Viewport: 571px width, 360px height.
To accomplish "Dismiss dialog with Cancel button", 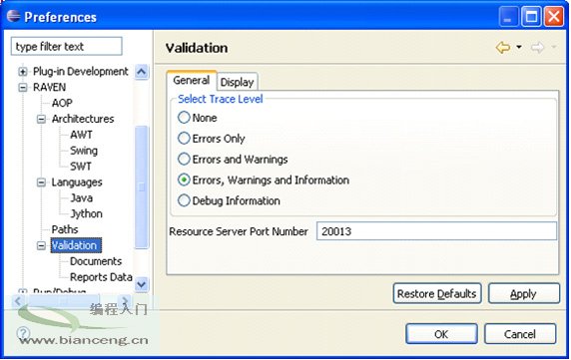I will click(520, 334).
